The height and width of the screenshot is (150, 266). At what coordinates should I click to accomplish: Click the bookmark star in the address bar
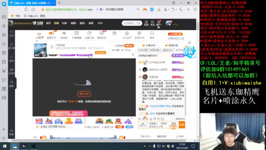[43, 10]
